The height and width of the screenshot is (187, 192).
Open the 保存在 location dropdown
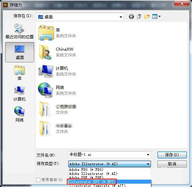[x=80, y=17]
